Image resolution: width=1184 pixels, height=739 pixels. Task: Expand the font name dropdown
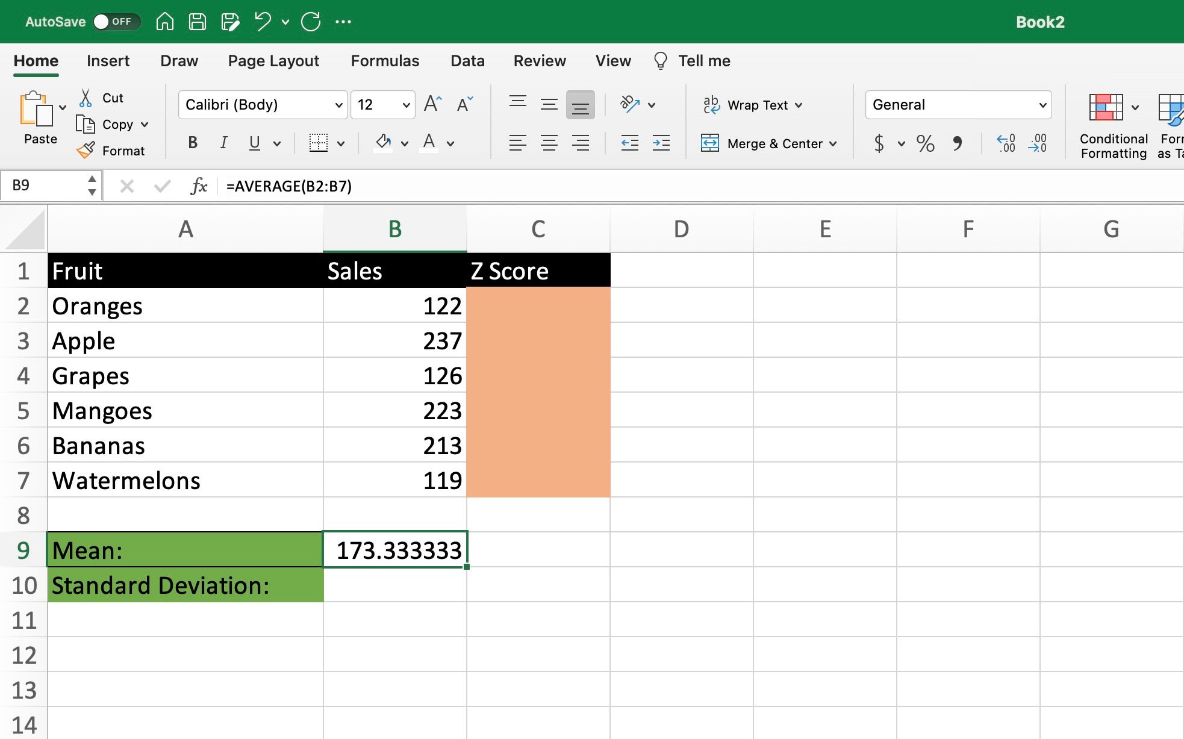click(335, 104)
